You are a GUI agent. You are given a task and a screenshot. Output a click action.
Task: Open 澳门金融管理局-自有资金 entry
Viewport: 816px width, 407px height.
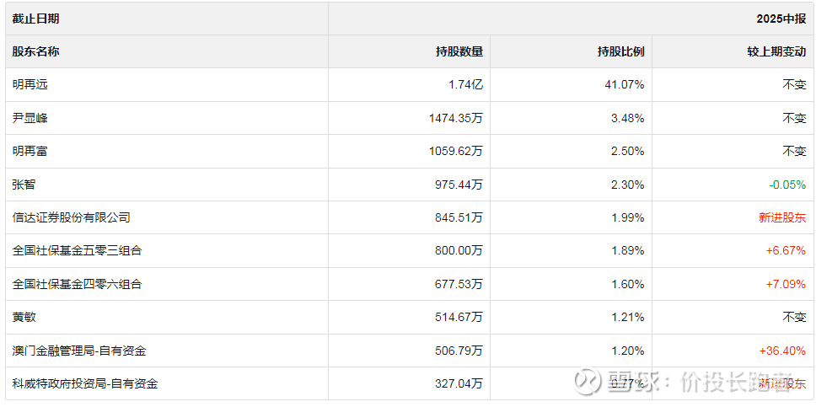point(85,351)
